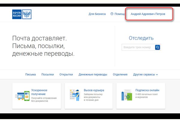
Task: Focus the tracking number input field
Action: 138,47
